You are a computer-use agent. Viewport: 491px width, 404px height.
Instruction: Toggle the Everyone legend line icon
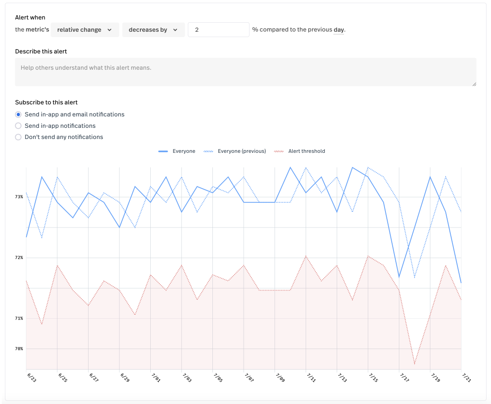[x=163, y=151]
